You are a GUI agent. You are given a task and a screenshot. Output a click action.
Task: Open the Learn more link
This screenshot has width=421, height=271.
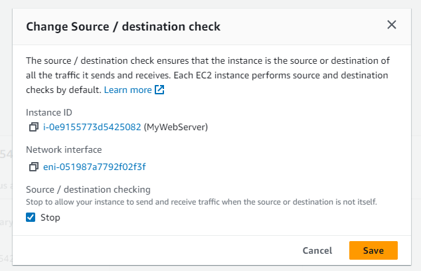coord(127,90)
